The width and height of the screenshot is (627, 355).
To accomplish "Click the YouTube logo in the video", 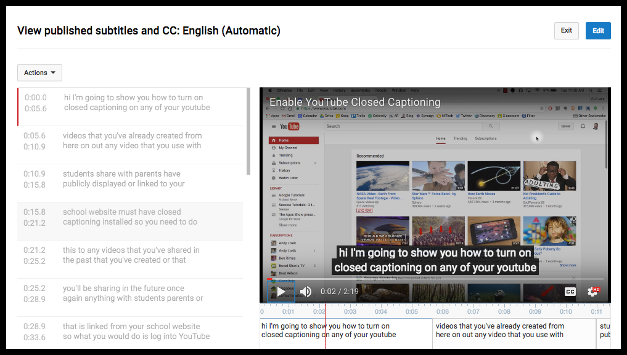I will pos(290,127).
